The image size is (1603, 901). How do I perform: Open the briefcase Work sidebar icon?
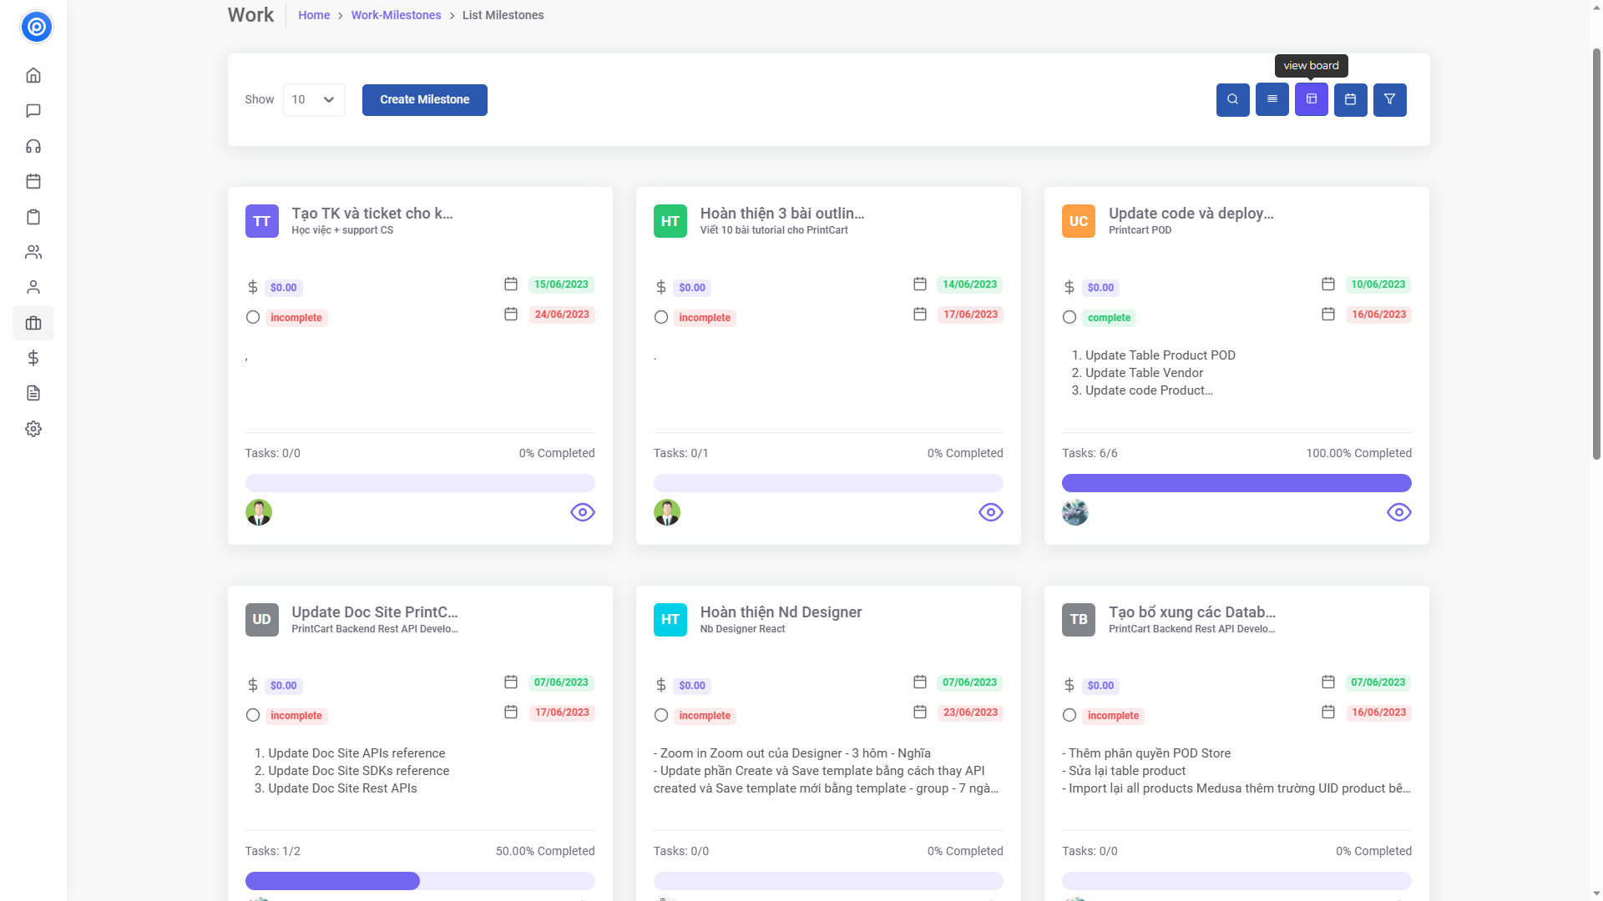pyautogui.click(x=33, y=323)
